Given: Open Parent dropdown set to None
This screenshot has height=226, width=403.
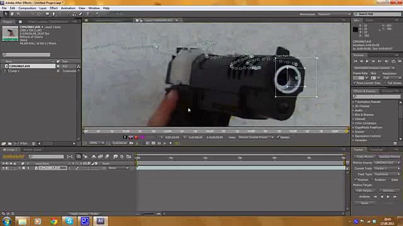Looking at the screenshot, I should [x=119, y=168].
